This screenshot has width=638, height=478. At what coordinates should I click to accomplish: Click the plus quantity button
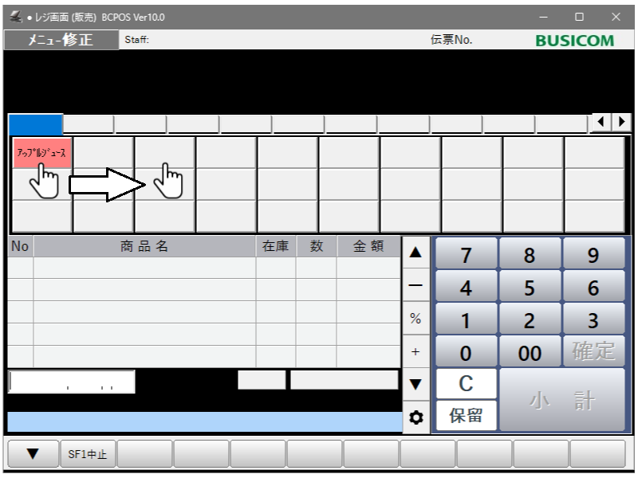[415, 351]
